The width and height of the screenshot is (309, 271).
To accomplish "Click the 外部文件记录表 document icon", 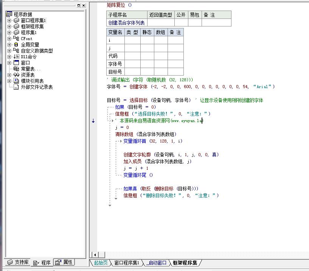I will click(x=16, y=87).
